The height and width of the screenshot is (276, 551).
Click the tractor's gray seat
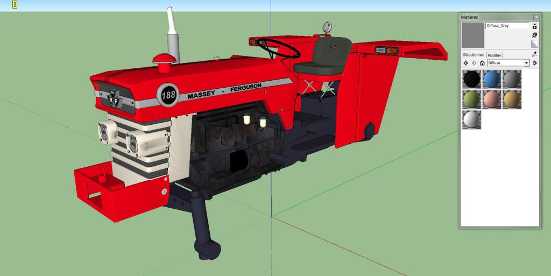pyautogui.click(x=323, y=55)
